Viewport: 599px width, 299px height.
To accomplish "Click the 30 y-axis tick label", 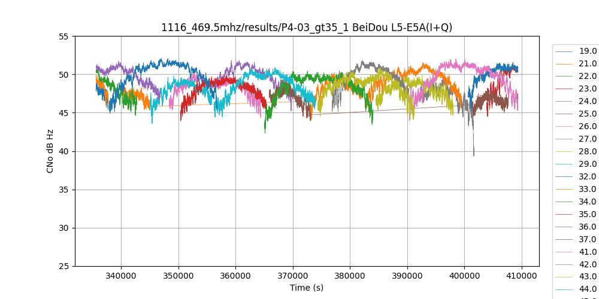I will tap(63, 228).
